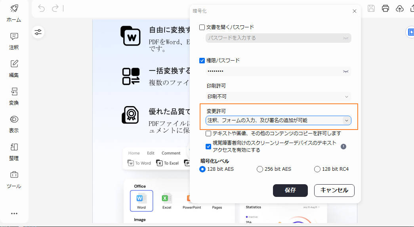The height and width of the screenshot is (227, 414).
Task: Open the three-dot more menu in sidebar
Action: pyautogui.click(x=14, y=214)
